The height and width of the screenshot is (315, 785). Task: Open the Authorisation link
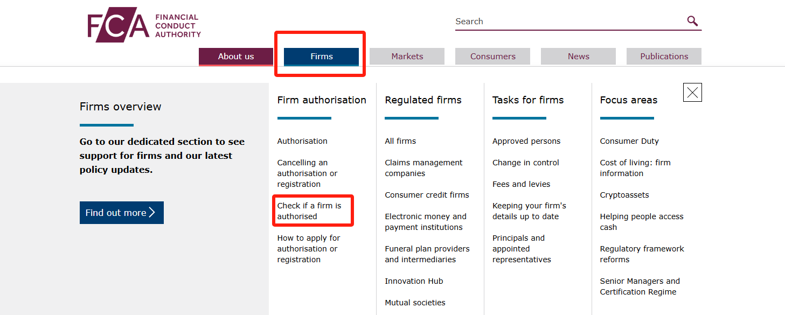tap(302, 141)
